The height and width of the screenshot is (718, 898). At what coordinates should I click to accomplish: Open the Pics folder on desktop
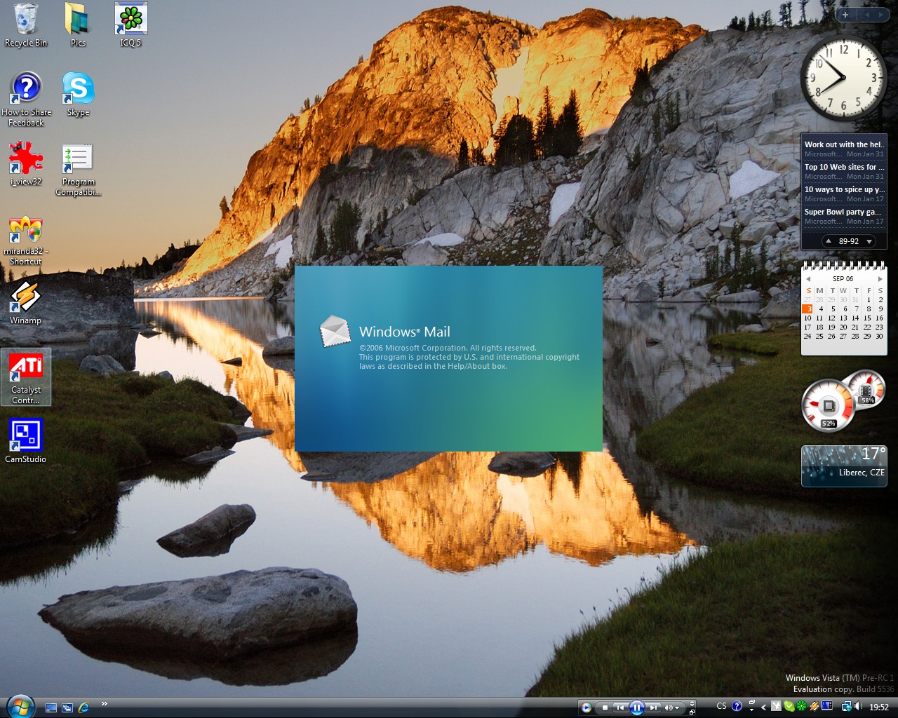pos(77,25)
